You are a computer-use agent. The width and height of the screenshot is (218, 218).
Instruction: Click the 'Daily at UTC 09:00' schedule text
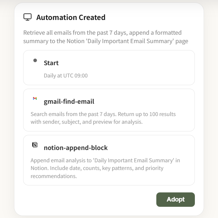66,75
